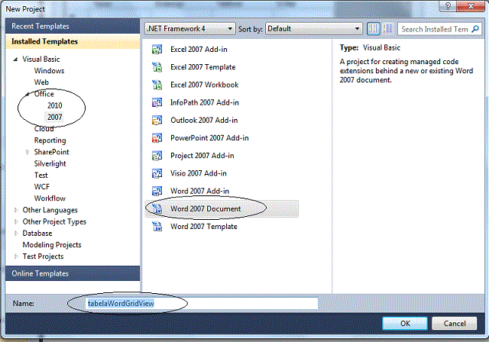Open the dialog Help question mark

click(x=448, y=6)
